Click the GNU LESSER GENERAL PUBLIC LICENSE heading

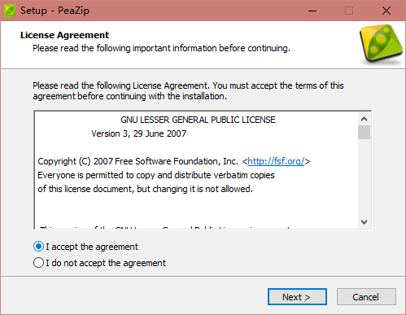pos(198,120)
